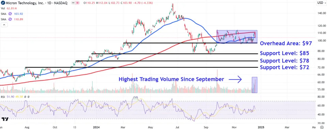Click the highlighted volume bar rectangle

[x=254, y=85]
